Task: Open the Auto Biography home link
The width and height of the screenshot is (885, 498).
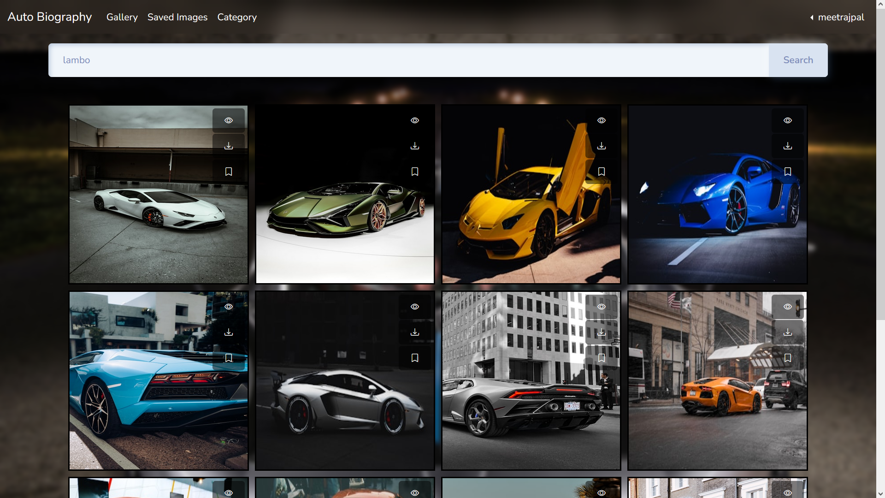Action: 50,17
